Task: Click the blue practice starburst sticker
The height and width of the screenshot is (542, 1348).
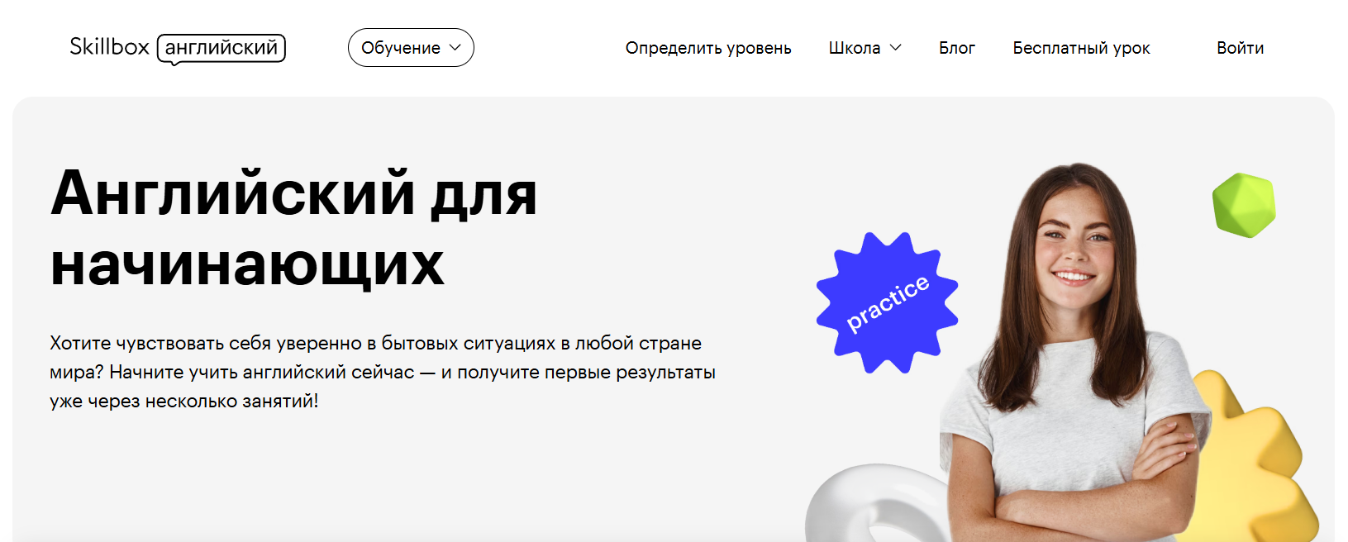Action: pyautogui.click(x=888, y=302)
